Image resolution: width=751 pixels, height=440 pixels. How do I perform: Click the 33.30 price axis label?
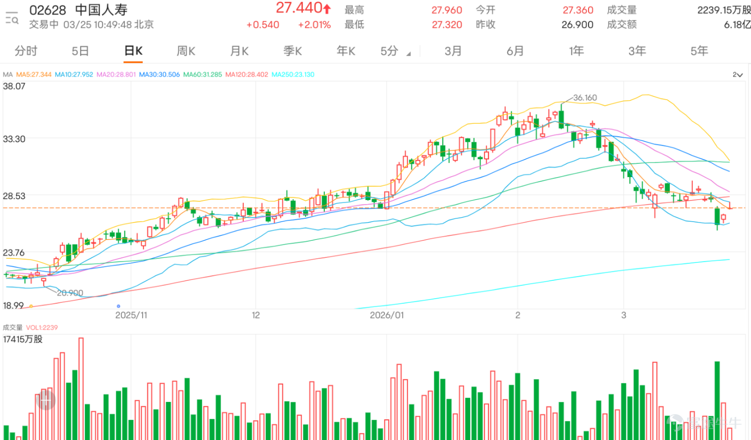tap(14, 139)
